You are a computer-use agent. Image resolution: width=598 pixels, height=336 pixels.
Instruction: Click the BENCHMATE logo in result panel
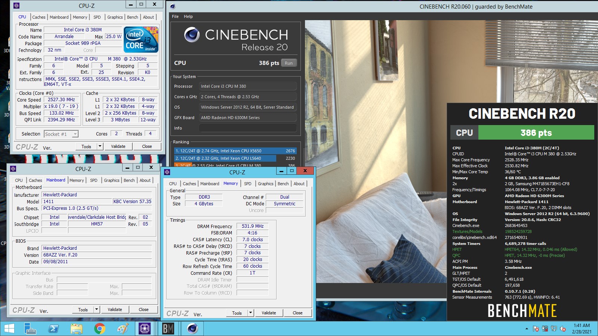(522, 311)
